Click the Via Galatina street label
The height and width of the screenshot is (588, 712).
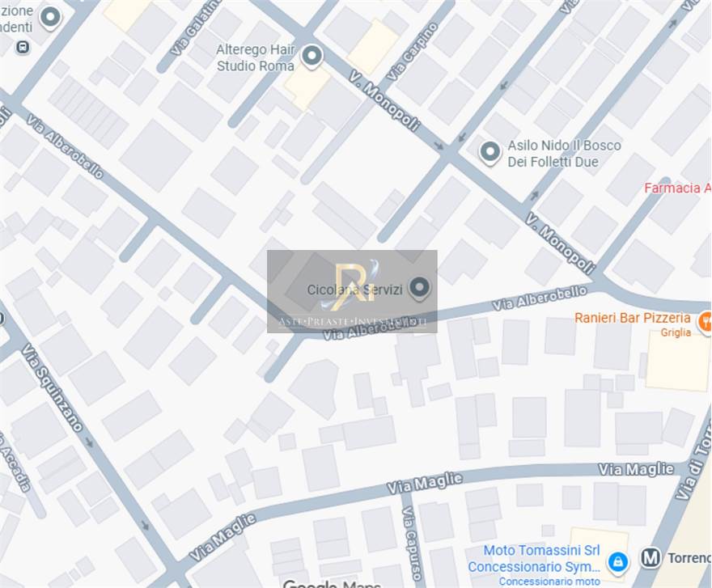click(196, 27)
